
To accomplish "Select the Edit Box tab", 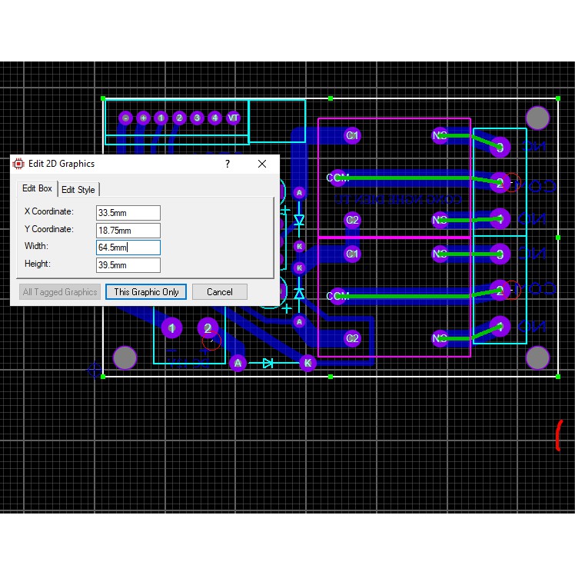I will point(37,188).
